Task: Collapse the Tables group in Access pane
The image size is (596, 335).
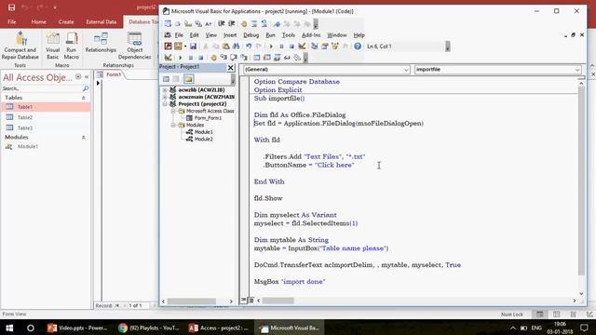Action: tap(83, 98)
